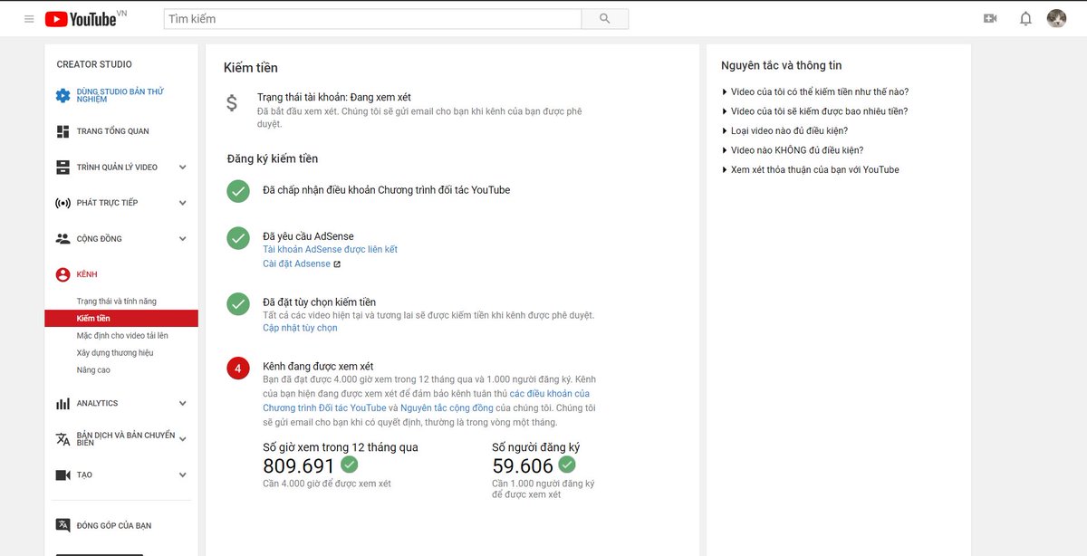Expand Cộng đồng chevron
Image resolution: width=1087 pixels, height=556 pixels.
pyautogui.click(x=182, y=239)
